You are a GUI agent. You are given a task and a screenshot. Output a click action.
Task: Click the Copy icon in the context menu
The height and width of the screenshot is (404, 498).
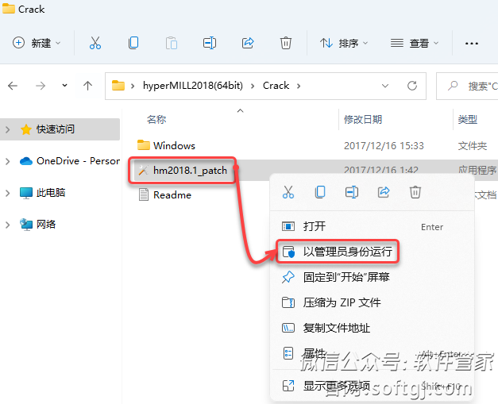320,192
